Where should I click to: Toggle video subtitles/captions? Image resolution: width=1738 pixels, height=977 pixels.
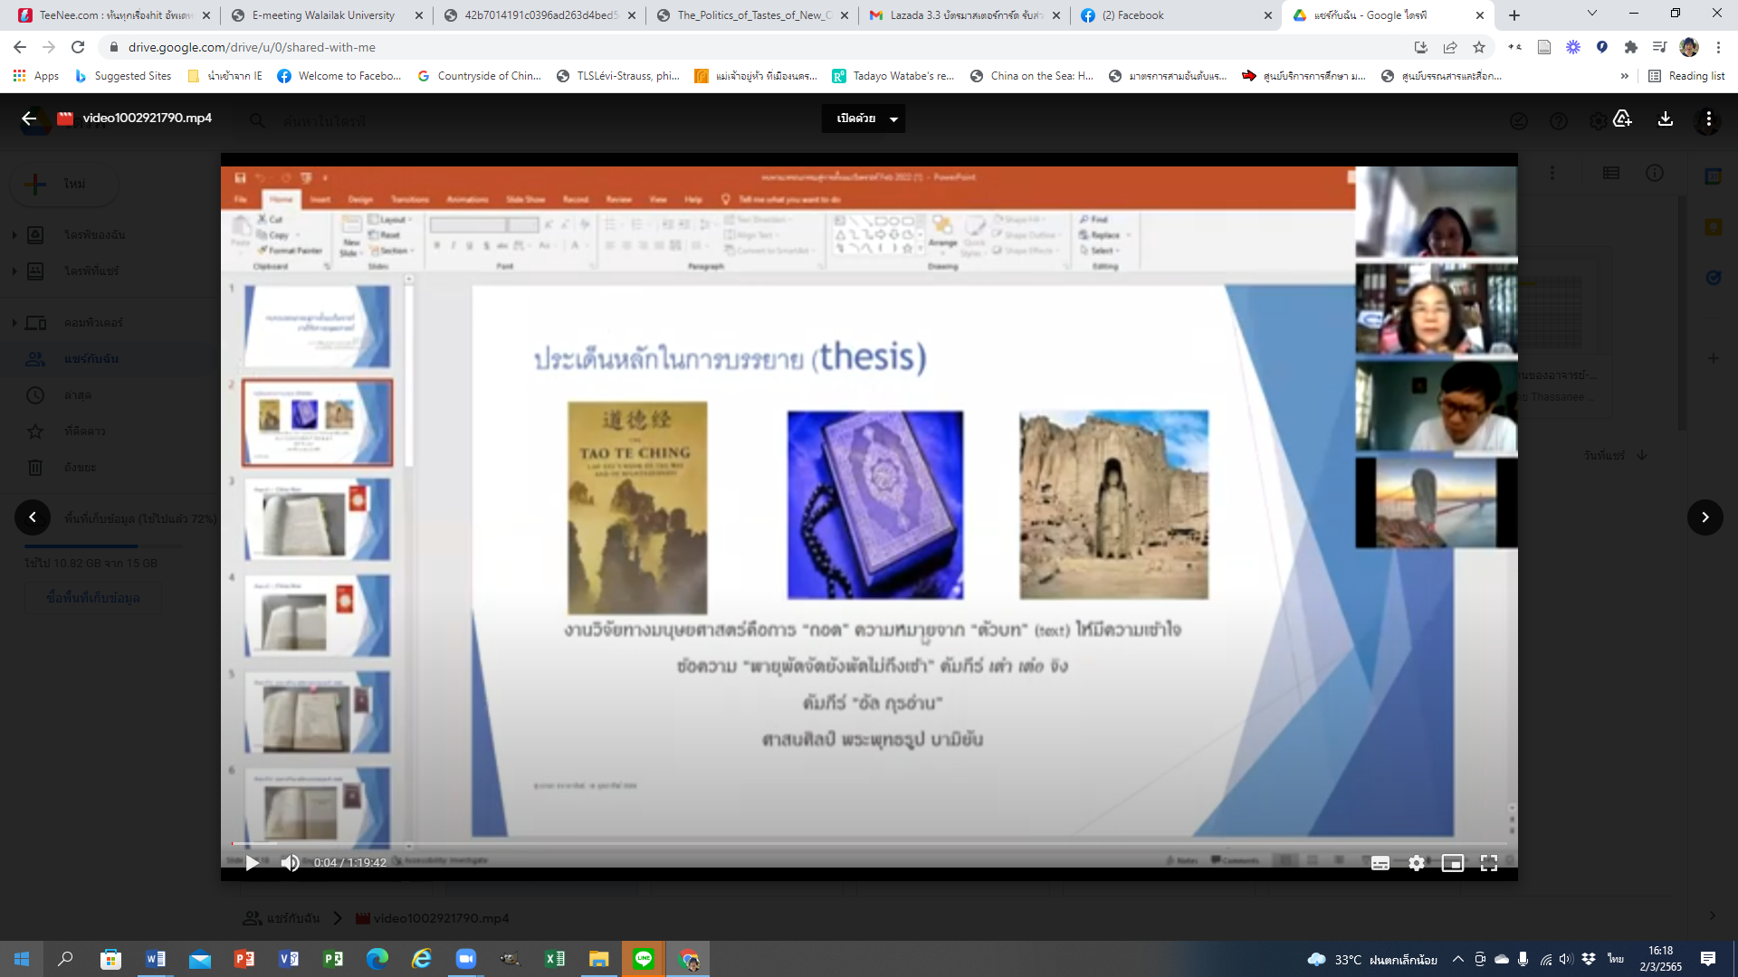(x=1380, y=863)
